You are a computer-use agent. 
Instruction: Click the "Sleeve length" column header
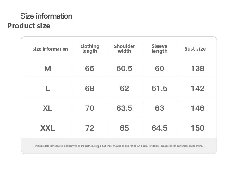[160, 49]
